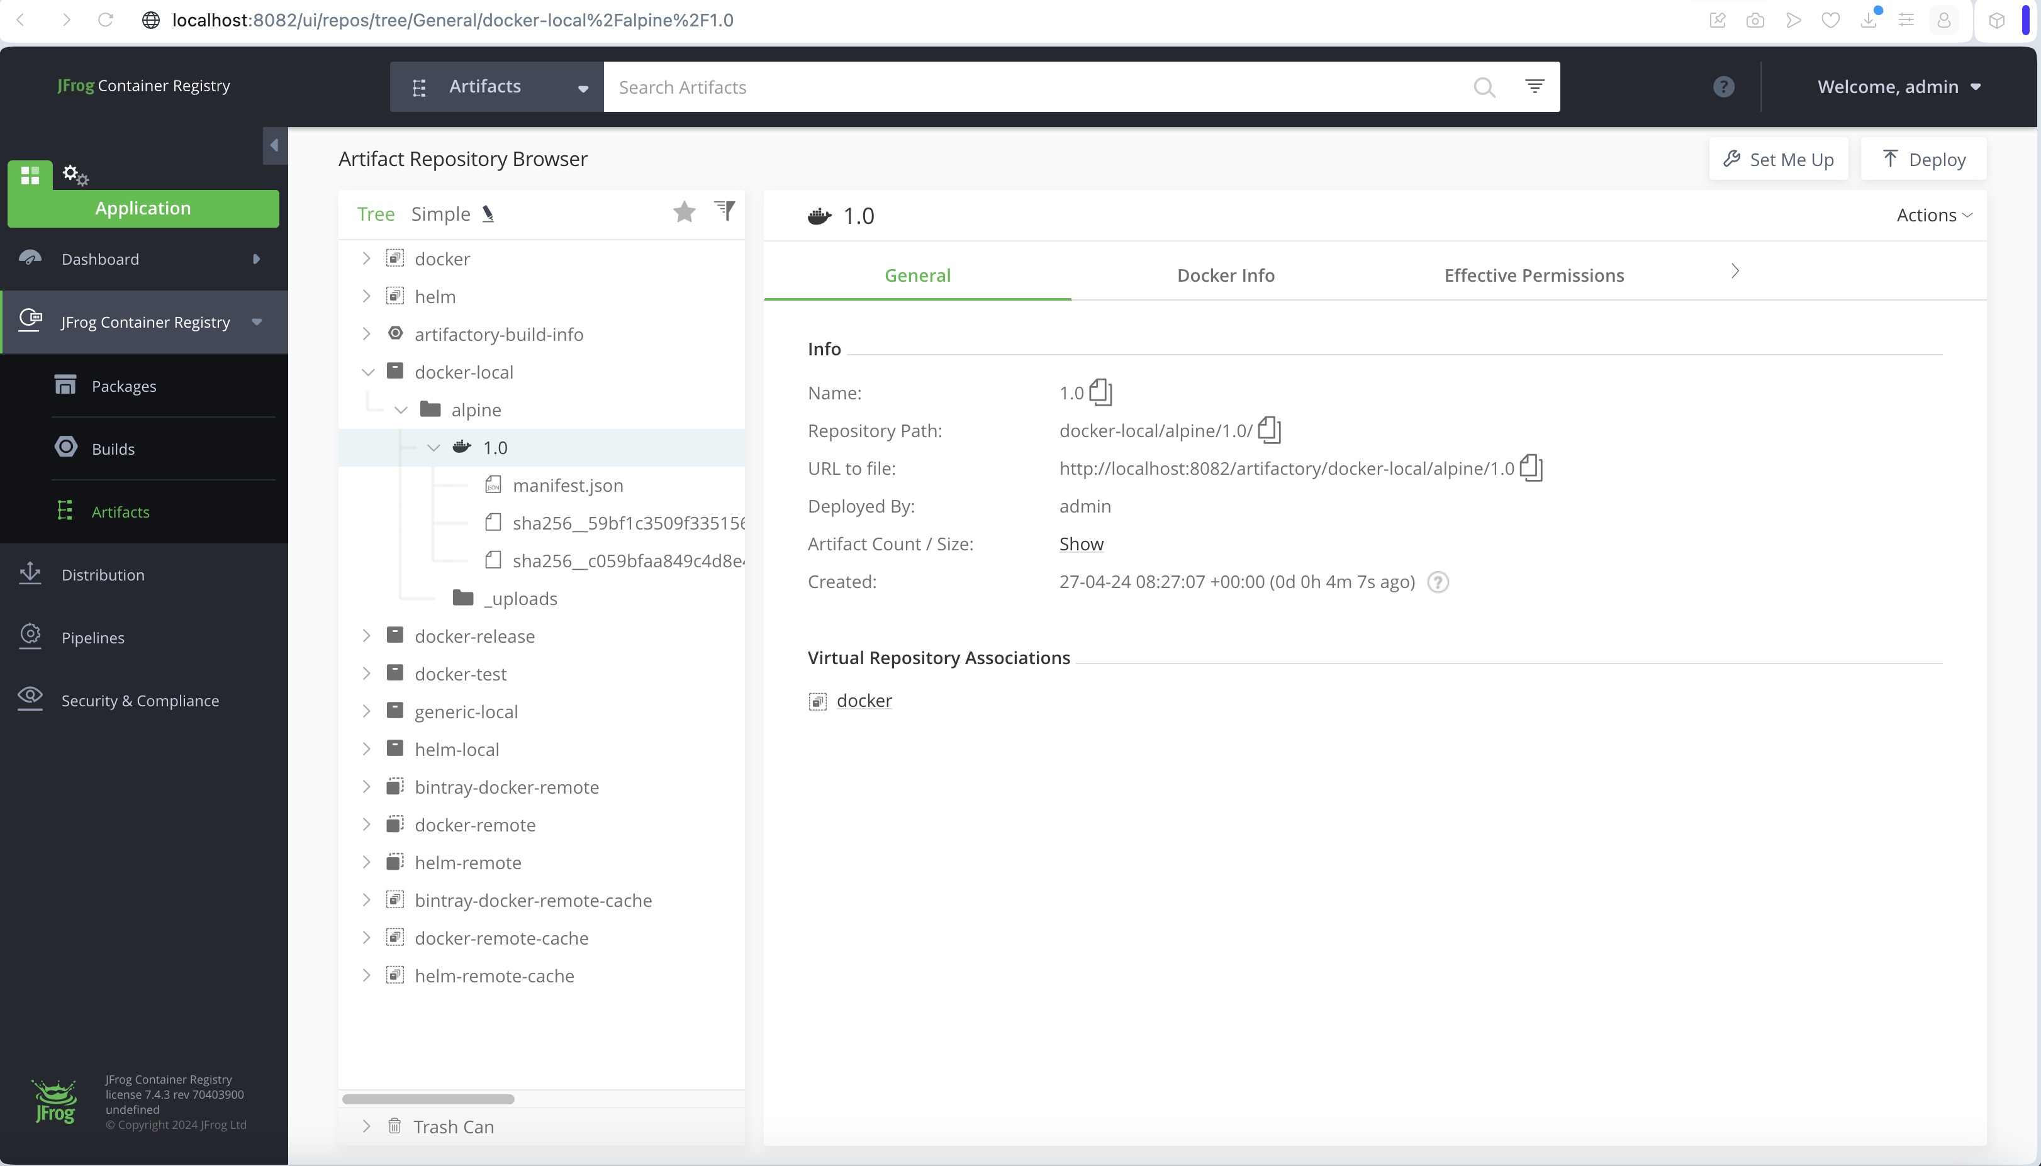Open advanced search filter icon
This screenshot has height=1166, width=2041.
tap(1534, 86)
